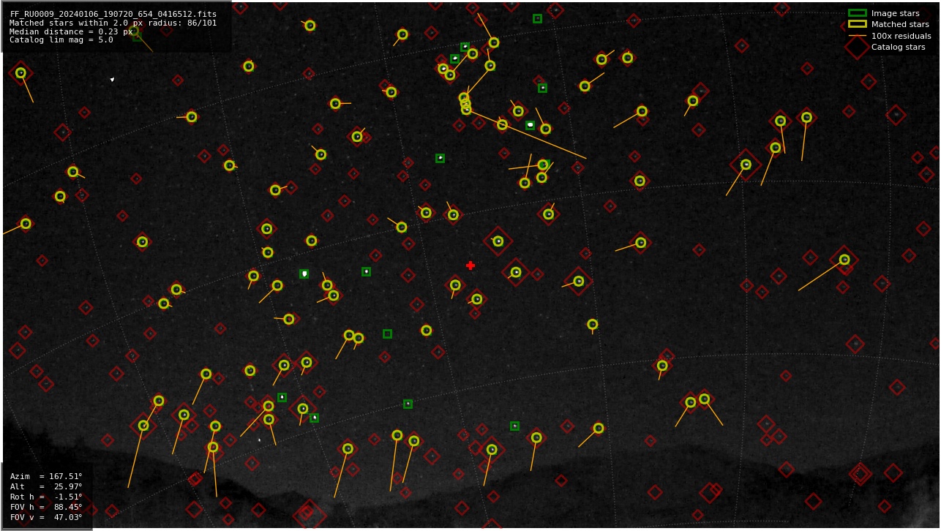Click the green Image stars legend square
Viewport: 941px width, 531px height.
pyautogui.click(x=857, y=13)
